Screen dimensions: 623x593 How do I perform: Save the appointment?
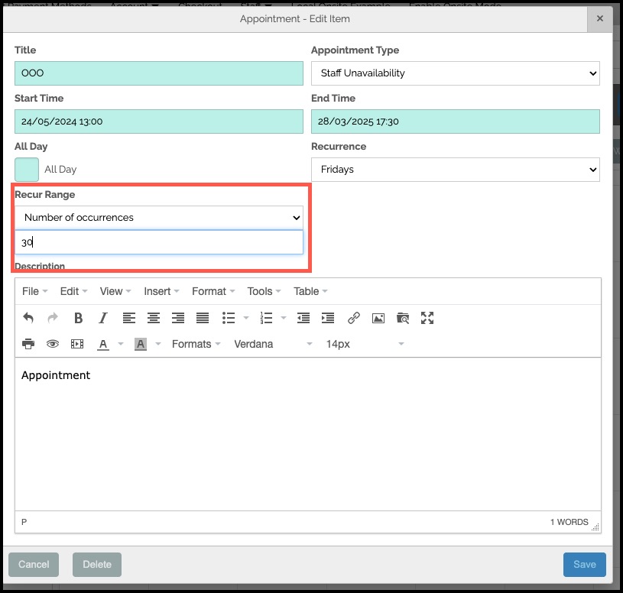pyautogui.click(x=585, y=565)
